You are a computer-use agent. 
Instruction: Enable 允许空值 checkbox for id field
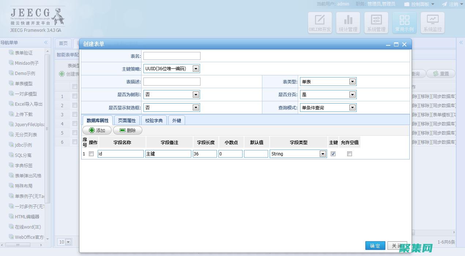(349, 154)
